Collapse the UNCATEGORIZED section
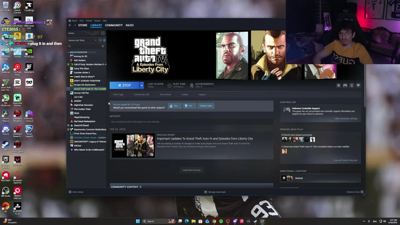This screenshot has height=225, width=400. [x=68, y=52]
